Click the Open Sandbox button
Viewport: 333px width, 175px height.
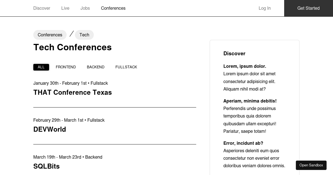click(311, 165)
